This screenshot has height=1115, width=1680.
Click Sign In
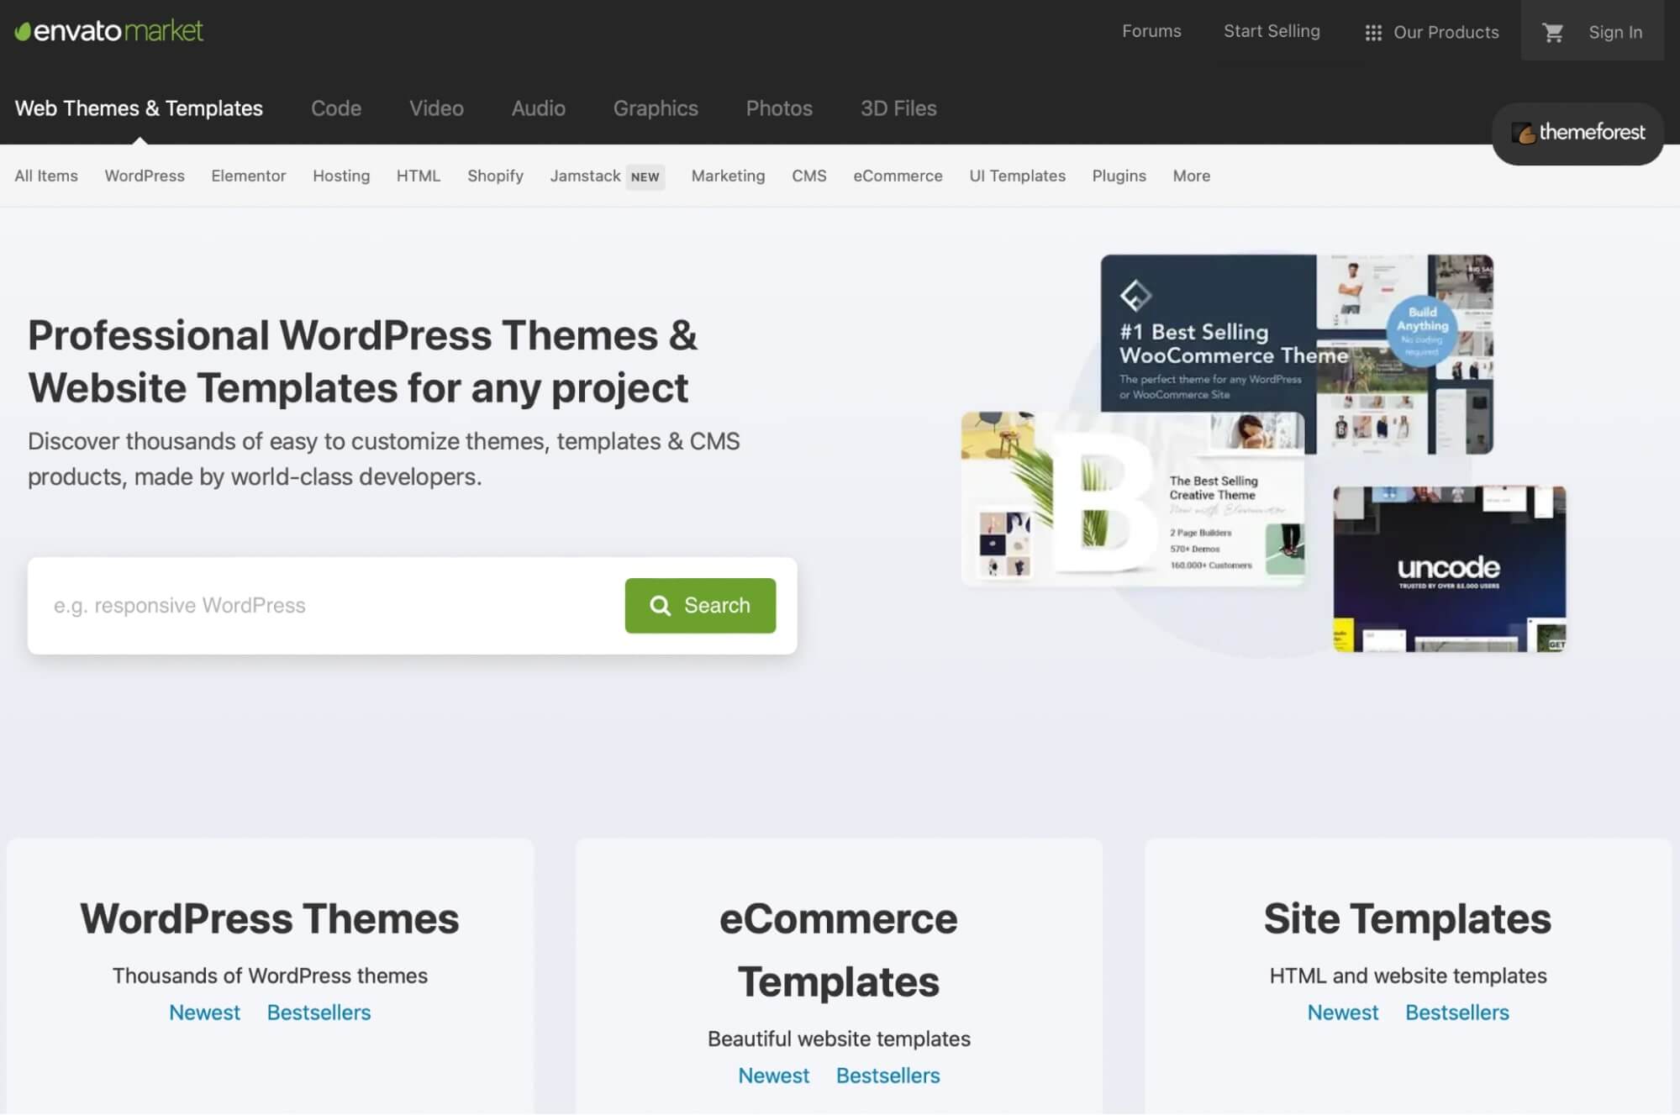1615,32
